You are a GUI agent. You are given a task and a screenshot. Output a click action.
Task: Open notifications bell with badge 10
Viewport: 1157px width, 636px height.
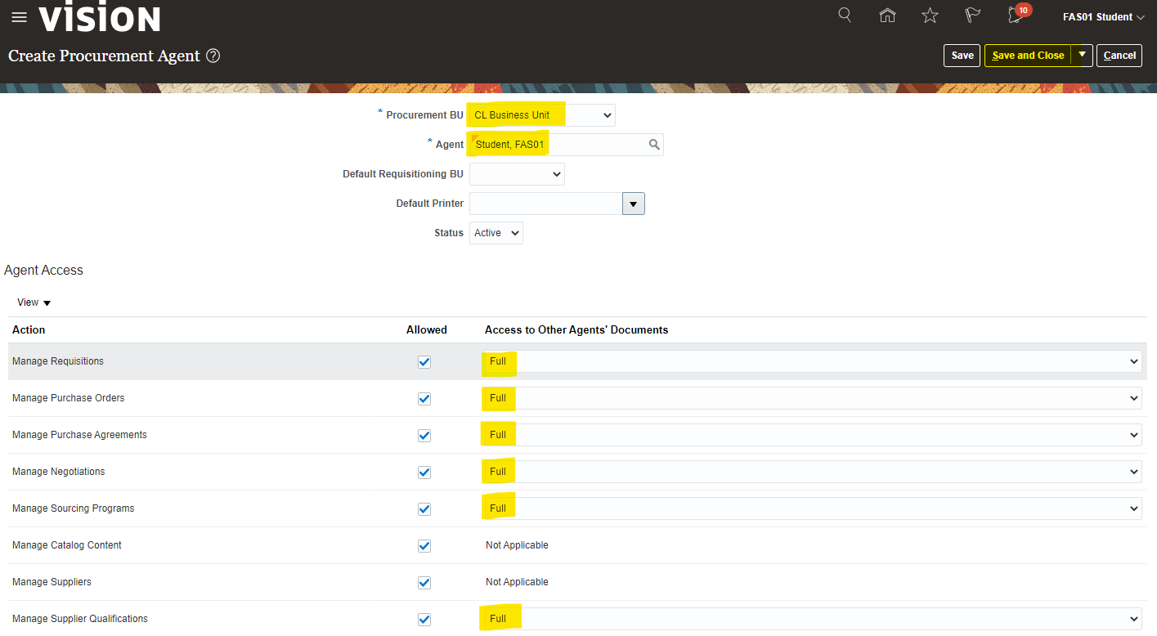point(1016,16)
